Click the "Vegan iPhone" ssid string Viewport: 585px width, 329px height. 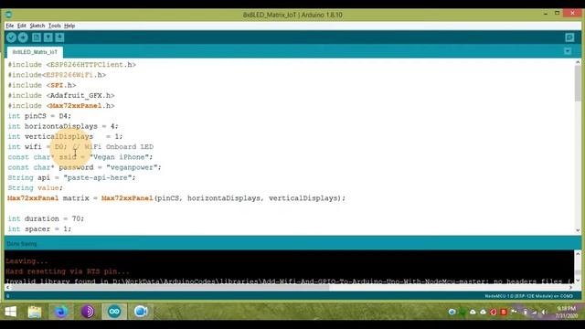(120, 157)
